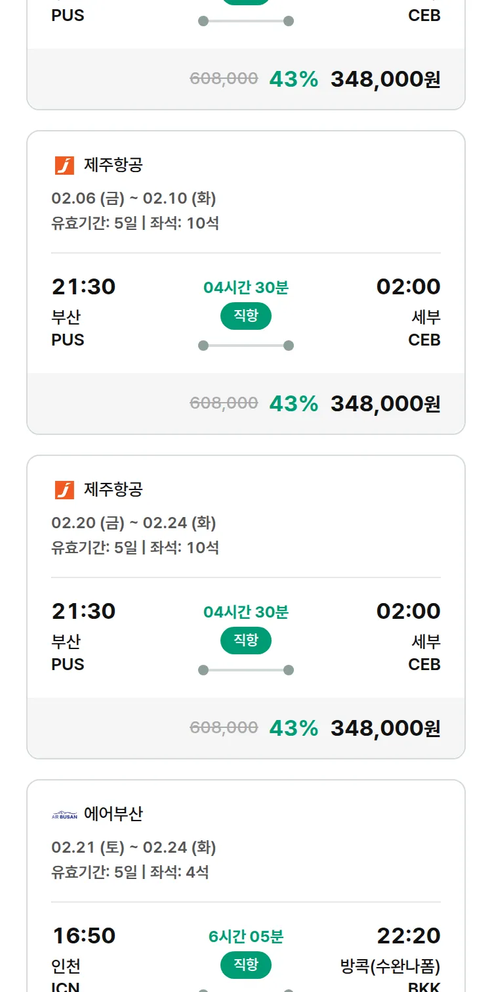Select 348,000원 price on 02.06 flight
Image resolution: width=492 pixels, height=992 pixels.
tap(385, 403)
